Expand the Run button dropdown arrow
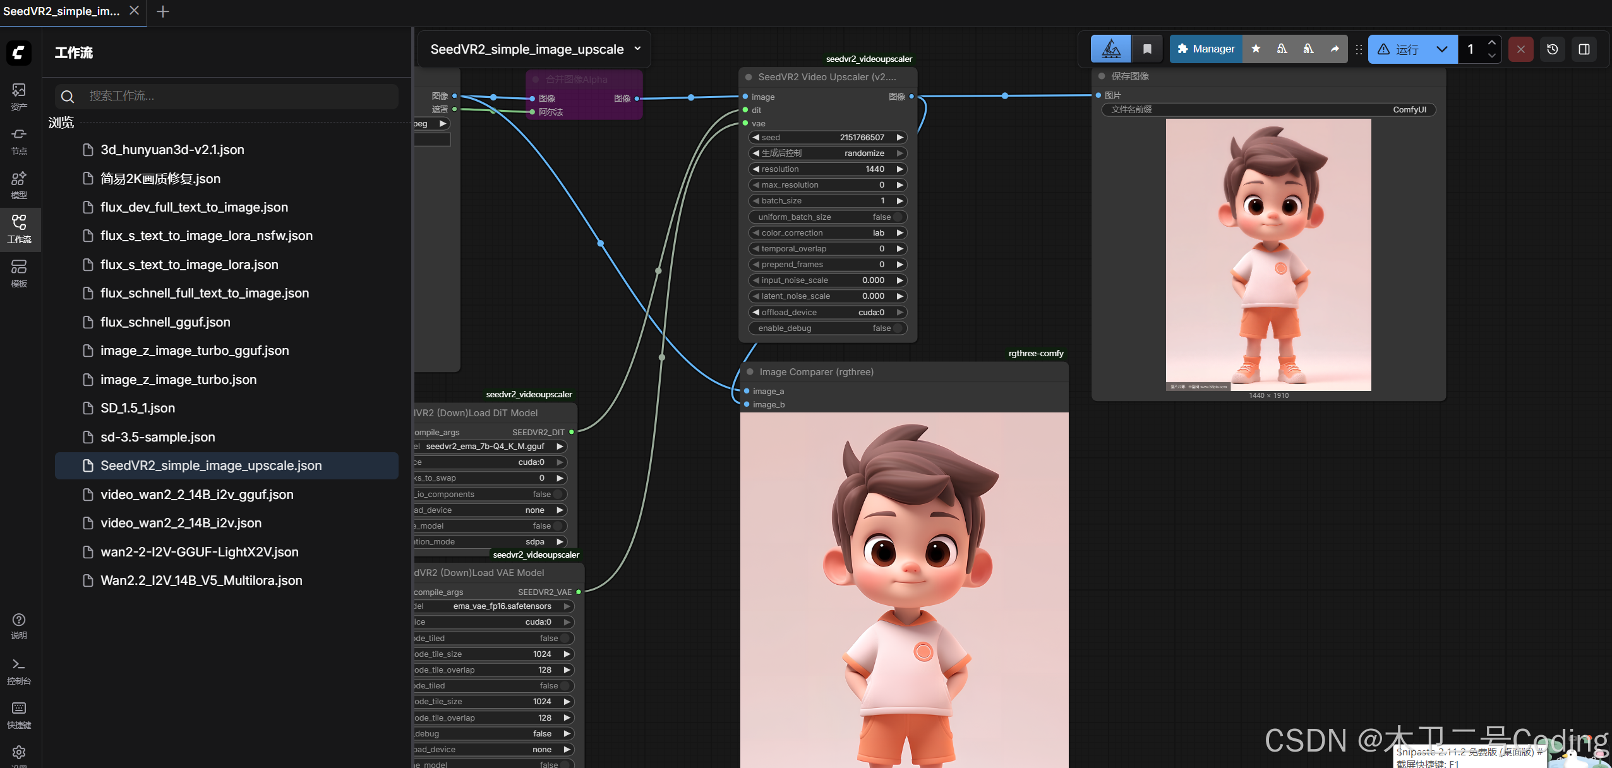Screen dimensions: 1612x768 click(x=1441, y=49)
